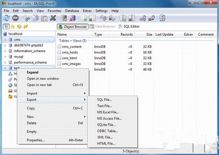Open the Import submenu arrow

pyautogui.click(x=85, y=93)
